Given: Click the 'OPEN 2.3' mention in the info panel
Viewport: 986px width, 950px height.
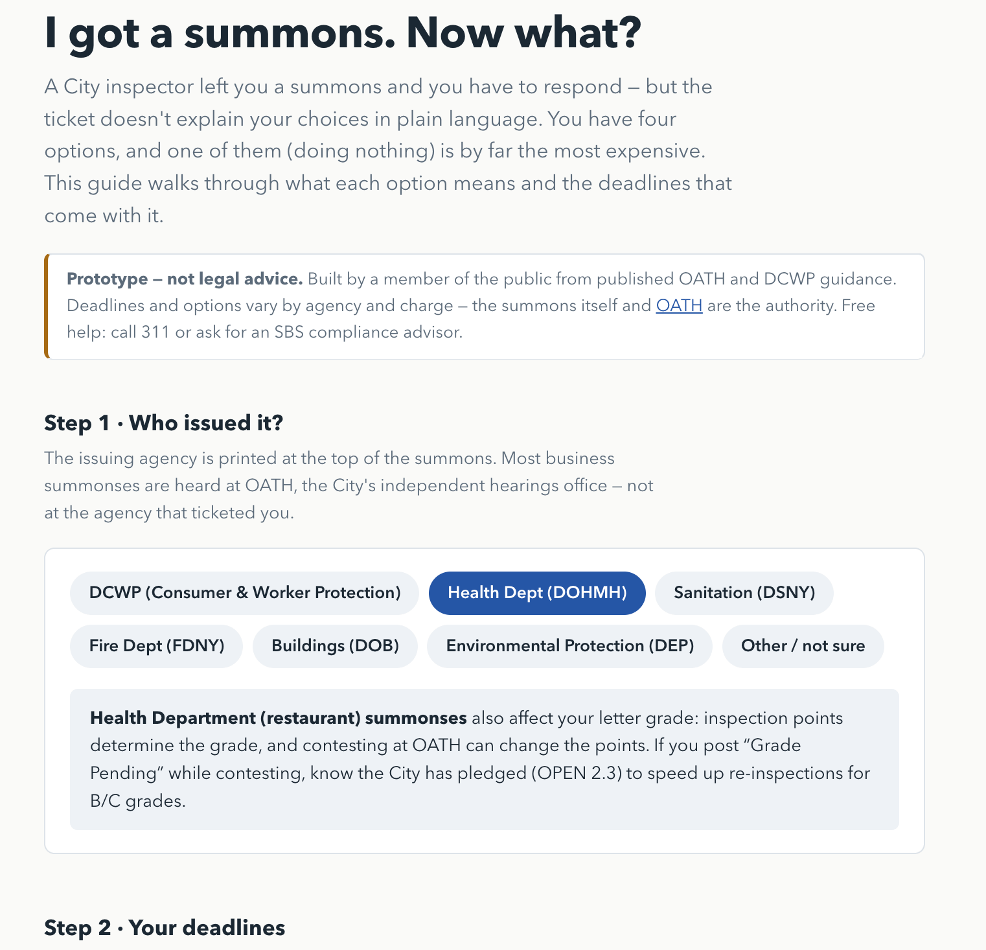Looking at the screenshot, I should pos(576,773).
